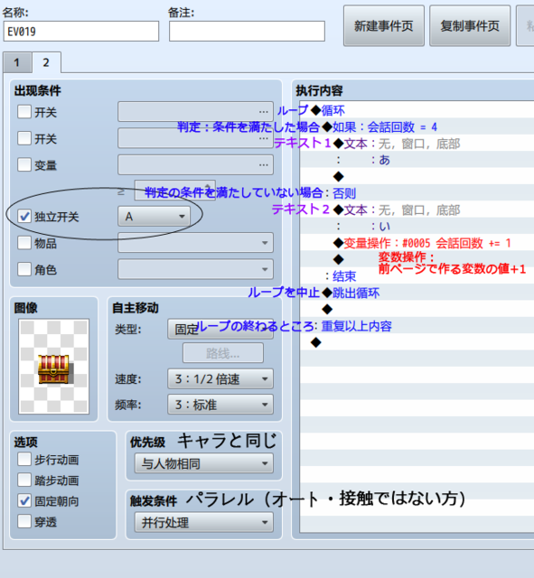Image resolution: width=534 pixels, height=578 pixels.
Task: Click the 新建事件页 button
Action: pyautogui.click(x=383, y=26)
